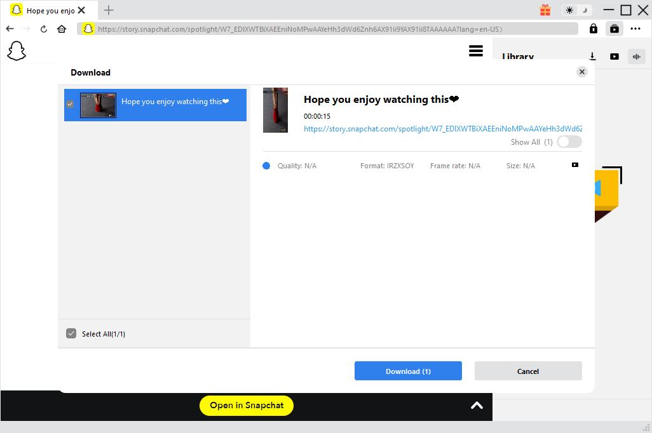This screenshot has width=652, height=433.
Task: Open the story.snapchat.com spotlight link
Action: click(x=443, y=129)
